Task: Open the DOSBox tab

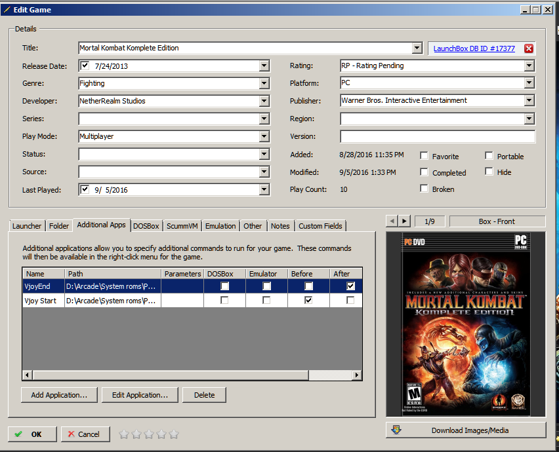Action: [146, 226]
